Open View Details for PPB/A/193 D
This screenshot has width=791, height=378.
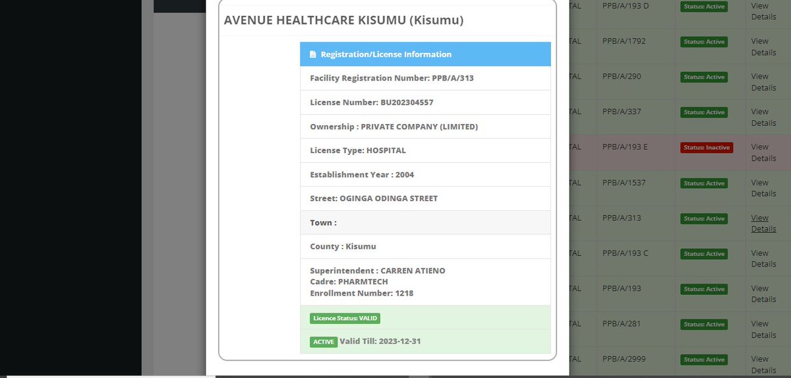pyautogui.click(x=763, y=11)
